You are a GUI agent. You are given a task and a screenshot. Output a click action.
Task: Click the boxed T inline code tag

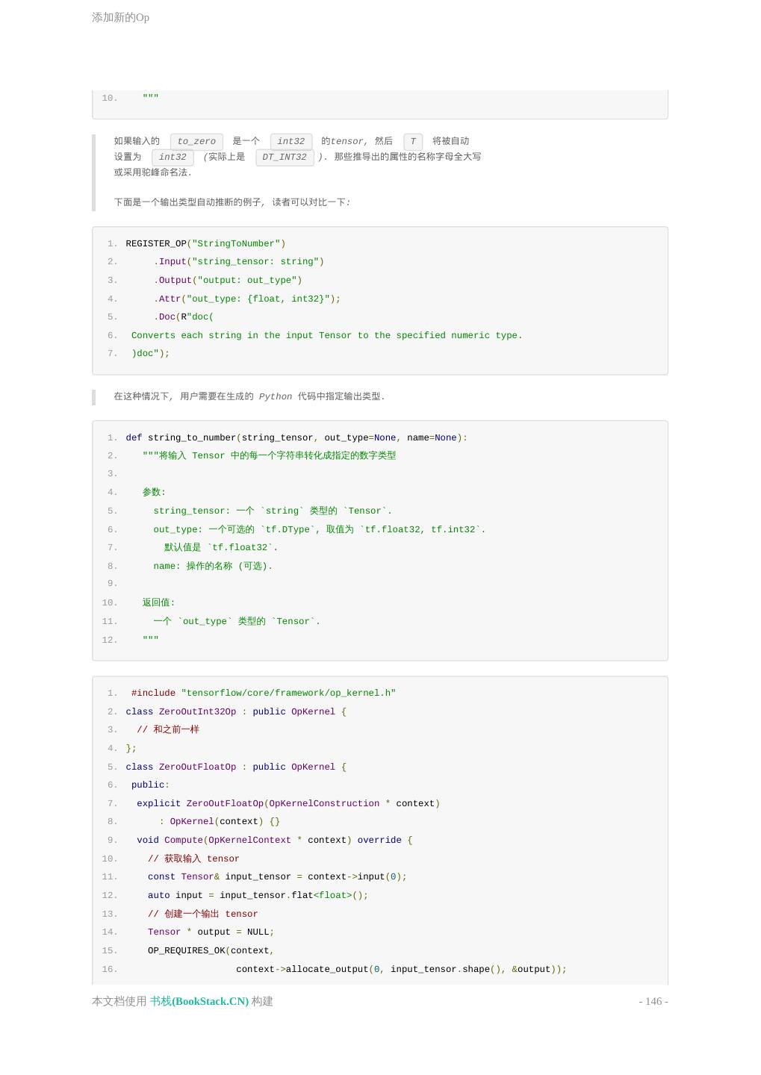(x=412, y=141)
